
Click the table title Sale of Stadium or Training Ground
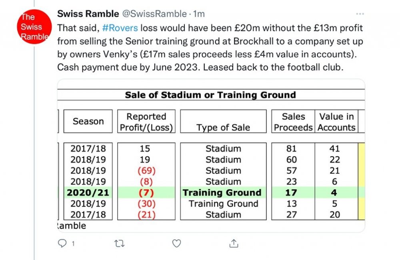tap(210, 95)
